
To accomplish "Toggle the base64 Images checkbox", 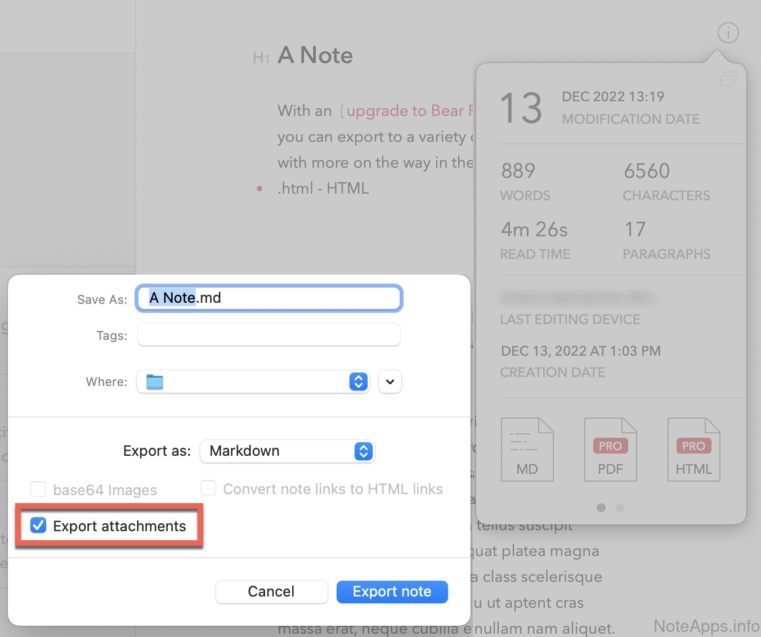I will [x=38, y=490].
